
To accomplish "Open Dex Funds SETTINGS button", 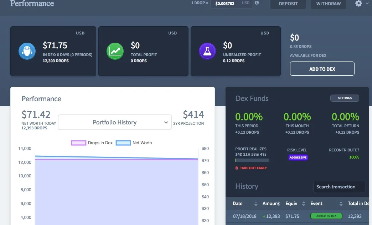I will (345, 98).
